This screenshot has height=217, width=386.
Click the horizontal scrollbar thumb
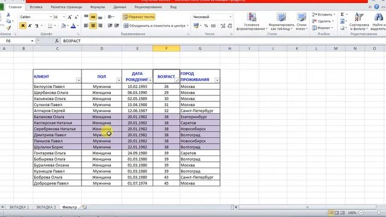307,207
